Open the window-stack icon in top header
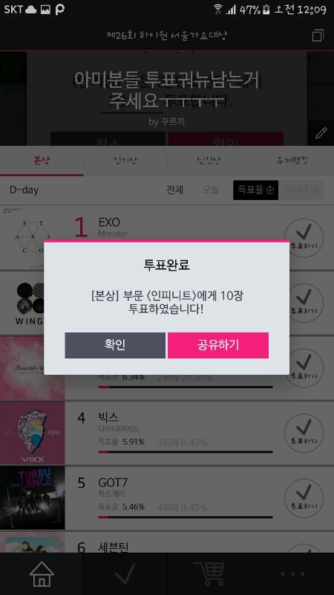This screenshot has width=334, height=595. tap(318, 35)
